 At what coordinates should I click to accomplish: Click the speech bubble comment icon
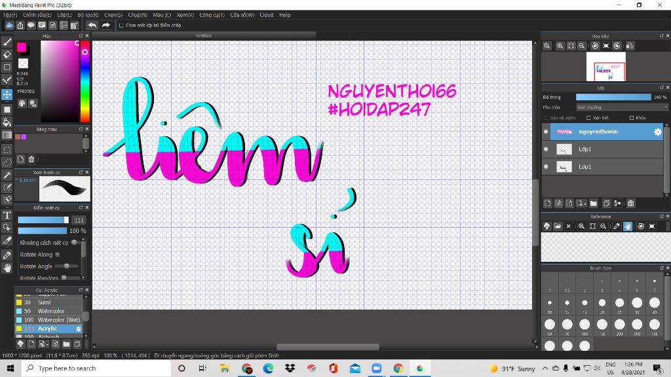click(31, 26)
